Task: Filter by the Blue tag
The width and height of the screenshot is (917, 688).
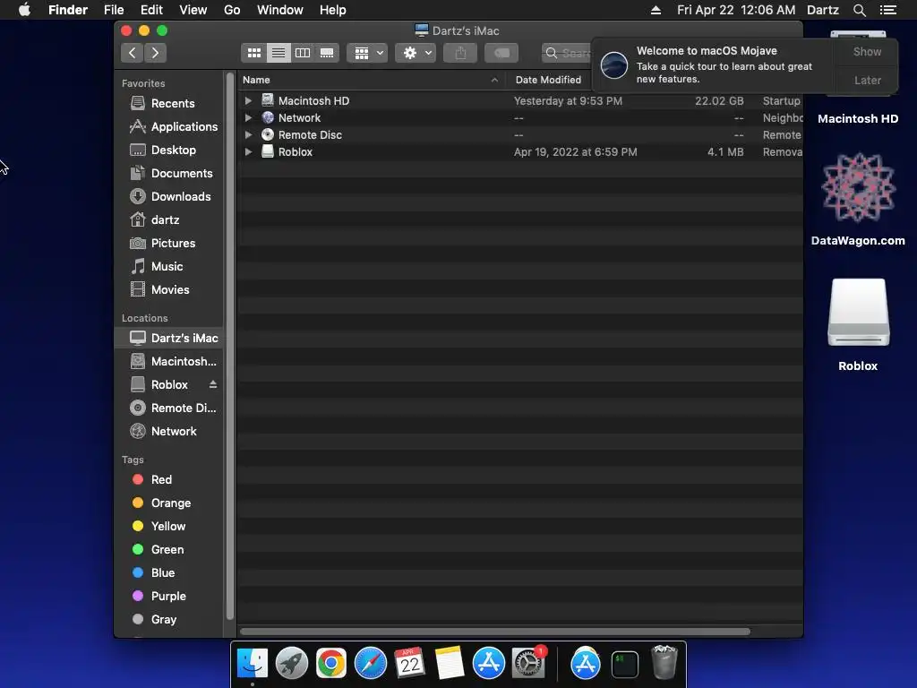Action: pyautogui.click(x=168, y=573)
